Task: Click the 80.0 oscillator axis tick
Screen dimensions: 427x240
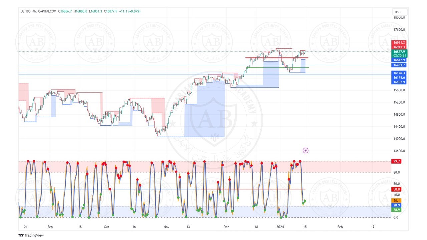Action: click(396, 173)
